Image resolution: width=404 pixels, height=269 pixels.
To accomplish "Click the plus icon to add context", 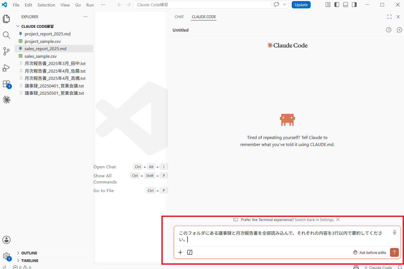I will 180,252.
